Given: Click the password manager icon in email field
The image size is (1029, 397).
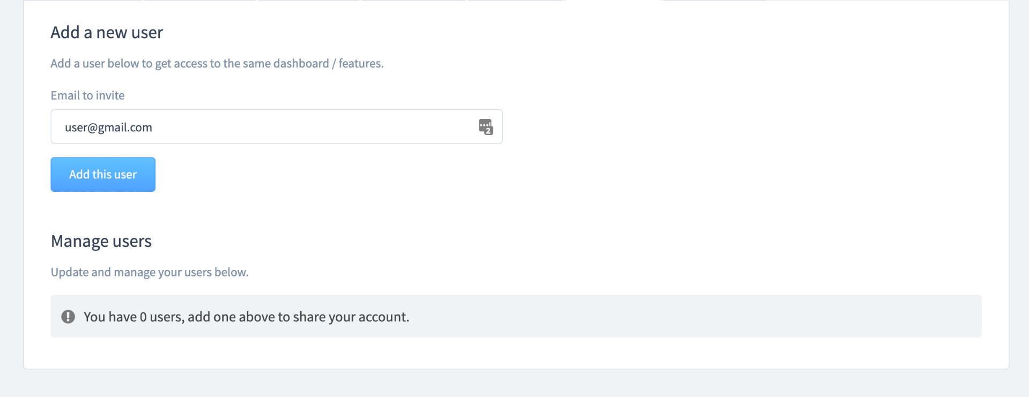Looking at the screenshot, I should coord(485,126).
